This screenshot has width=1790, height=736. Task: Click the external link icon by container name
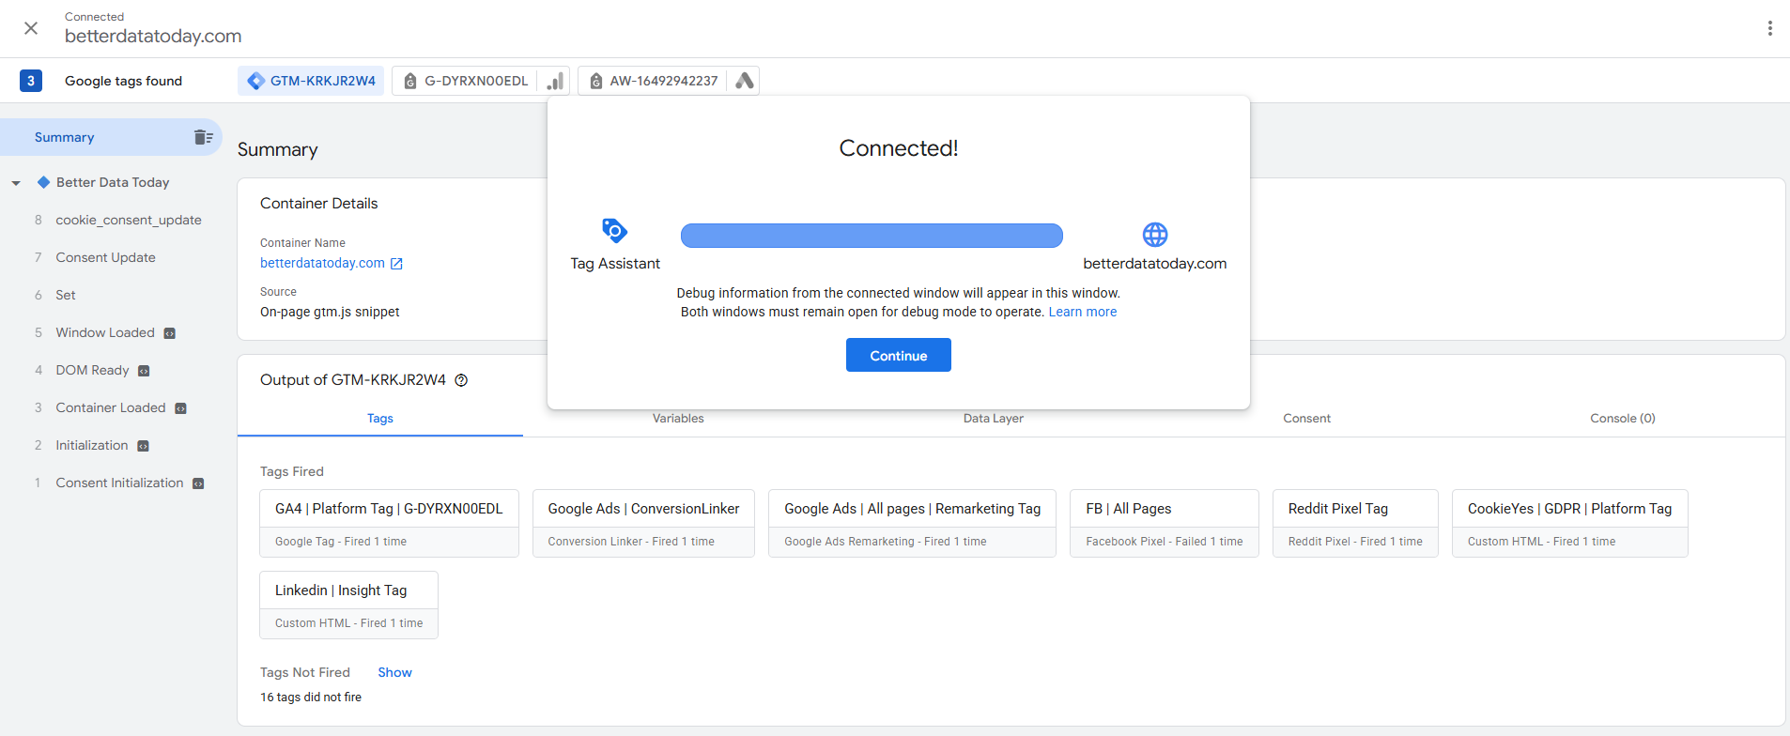(396, 264)
